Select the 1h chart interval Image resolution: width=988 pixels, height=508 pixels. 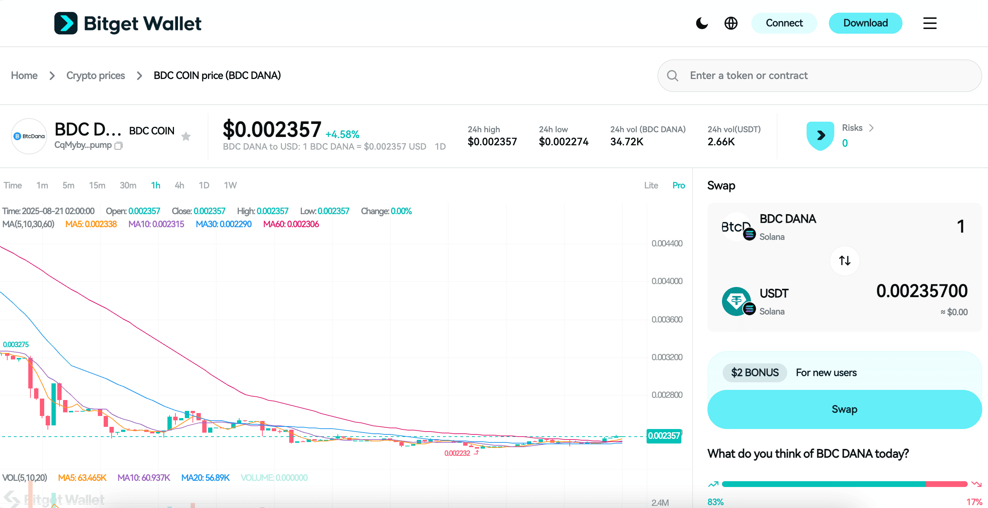pos(155,186)
